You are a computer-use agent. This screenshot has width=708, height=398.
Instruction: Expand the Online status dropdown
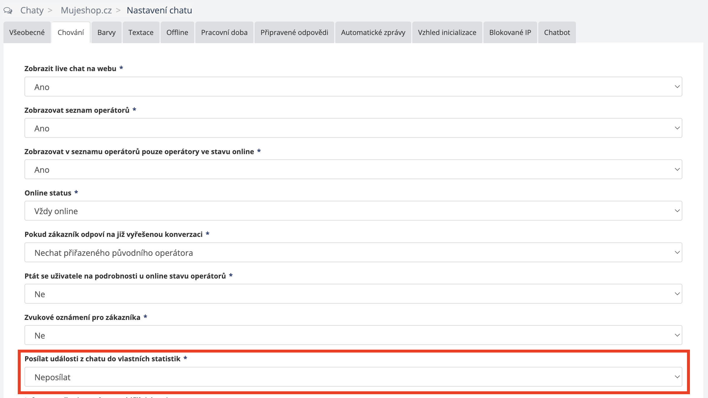[353, 211]
